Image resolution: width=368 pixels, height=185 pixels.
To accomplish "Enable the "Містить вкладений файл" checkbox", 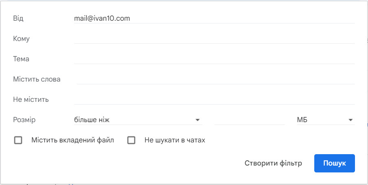I will point(18,140).
